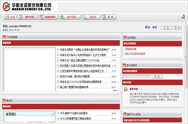The image size is (188, 124).
Task: Open notice 分子公司管理员第三期培训通知
Action: click(75, 119)
